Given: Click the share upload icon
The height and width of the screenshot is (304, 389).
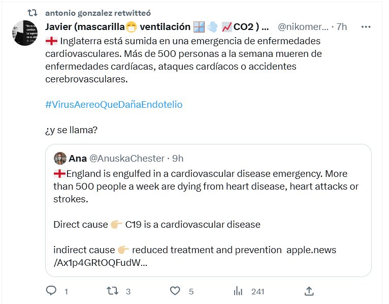Looking at the screenshot, I should pyautogui.click(x=309, y=291).
